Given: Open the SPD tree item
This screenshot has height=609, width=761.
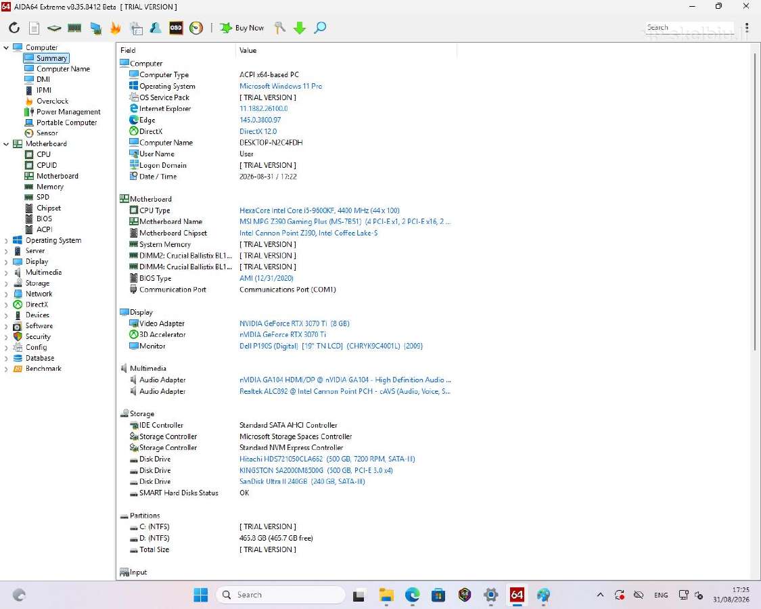Looking at the screenshot, I should (x=37, y=197).
